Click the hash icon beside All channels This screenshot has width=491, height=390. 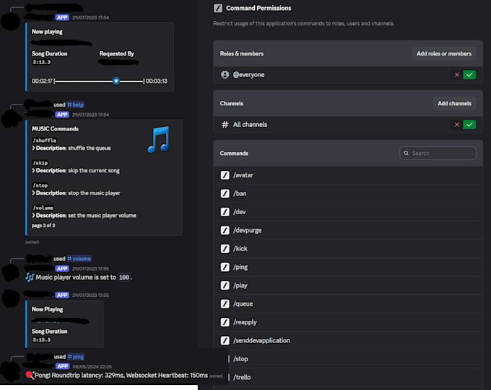[x=225, y=125]
